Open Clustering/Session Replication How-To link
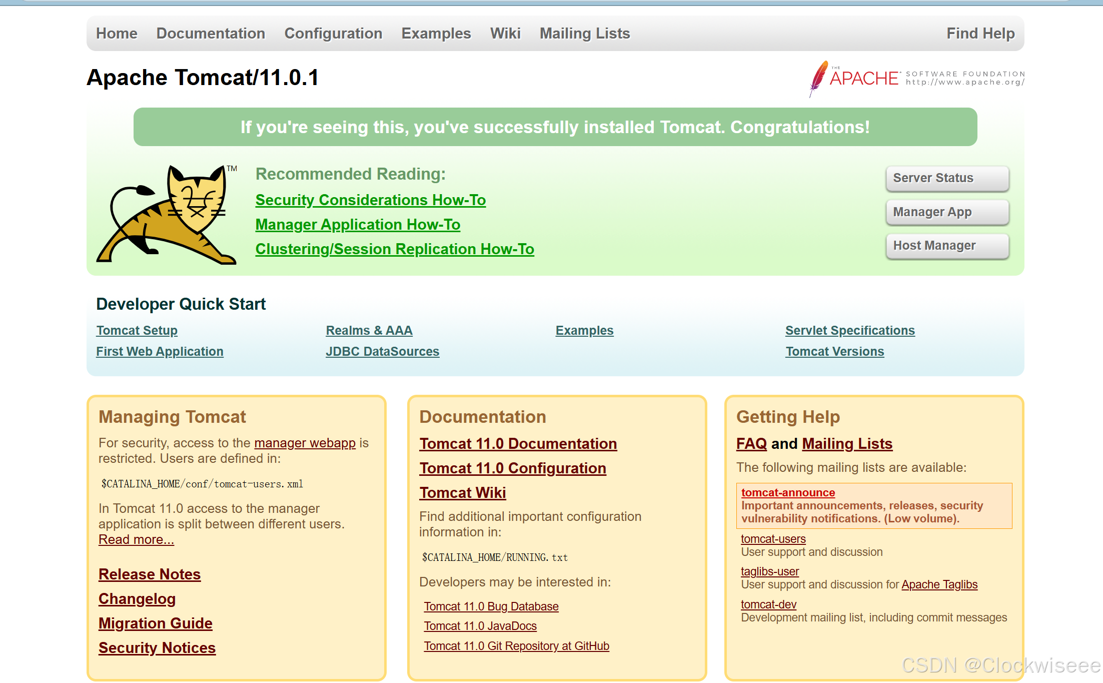The height and width of the screenshot is (683, 1103). coord(395,249)
